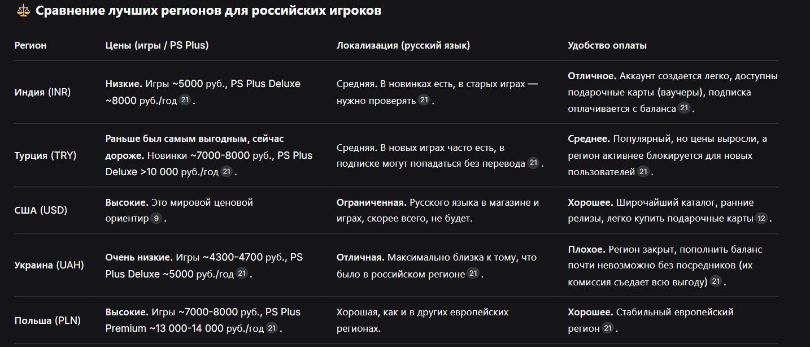
Task: Click citation 21 in Turkey localization cell
Action: tap(534, 163)
